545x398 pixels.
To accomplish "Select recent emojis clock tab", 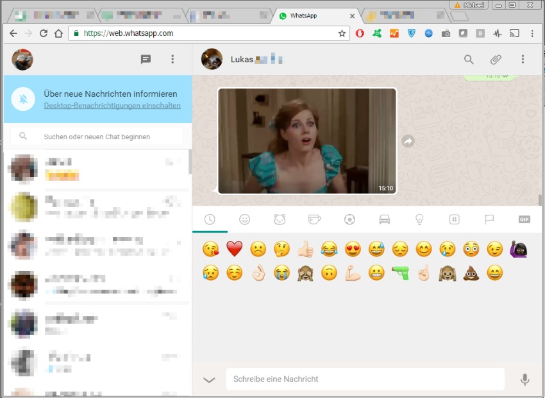I will pos(210,219).
